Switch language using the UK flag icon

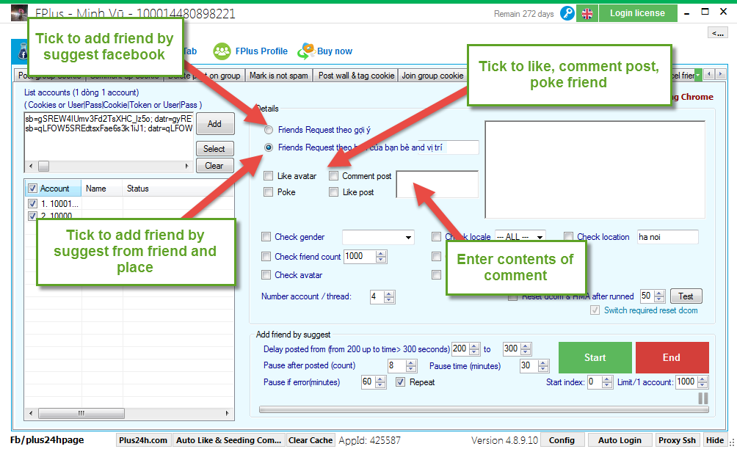click(x=587, y=14)
